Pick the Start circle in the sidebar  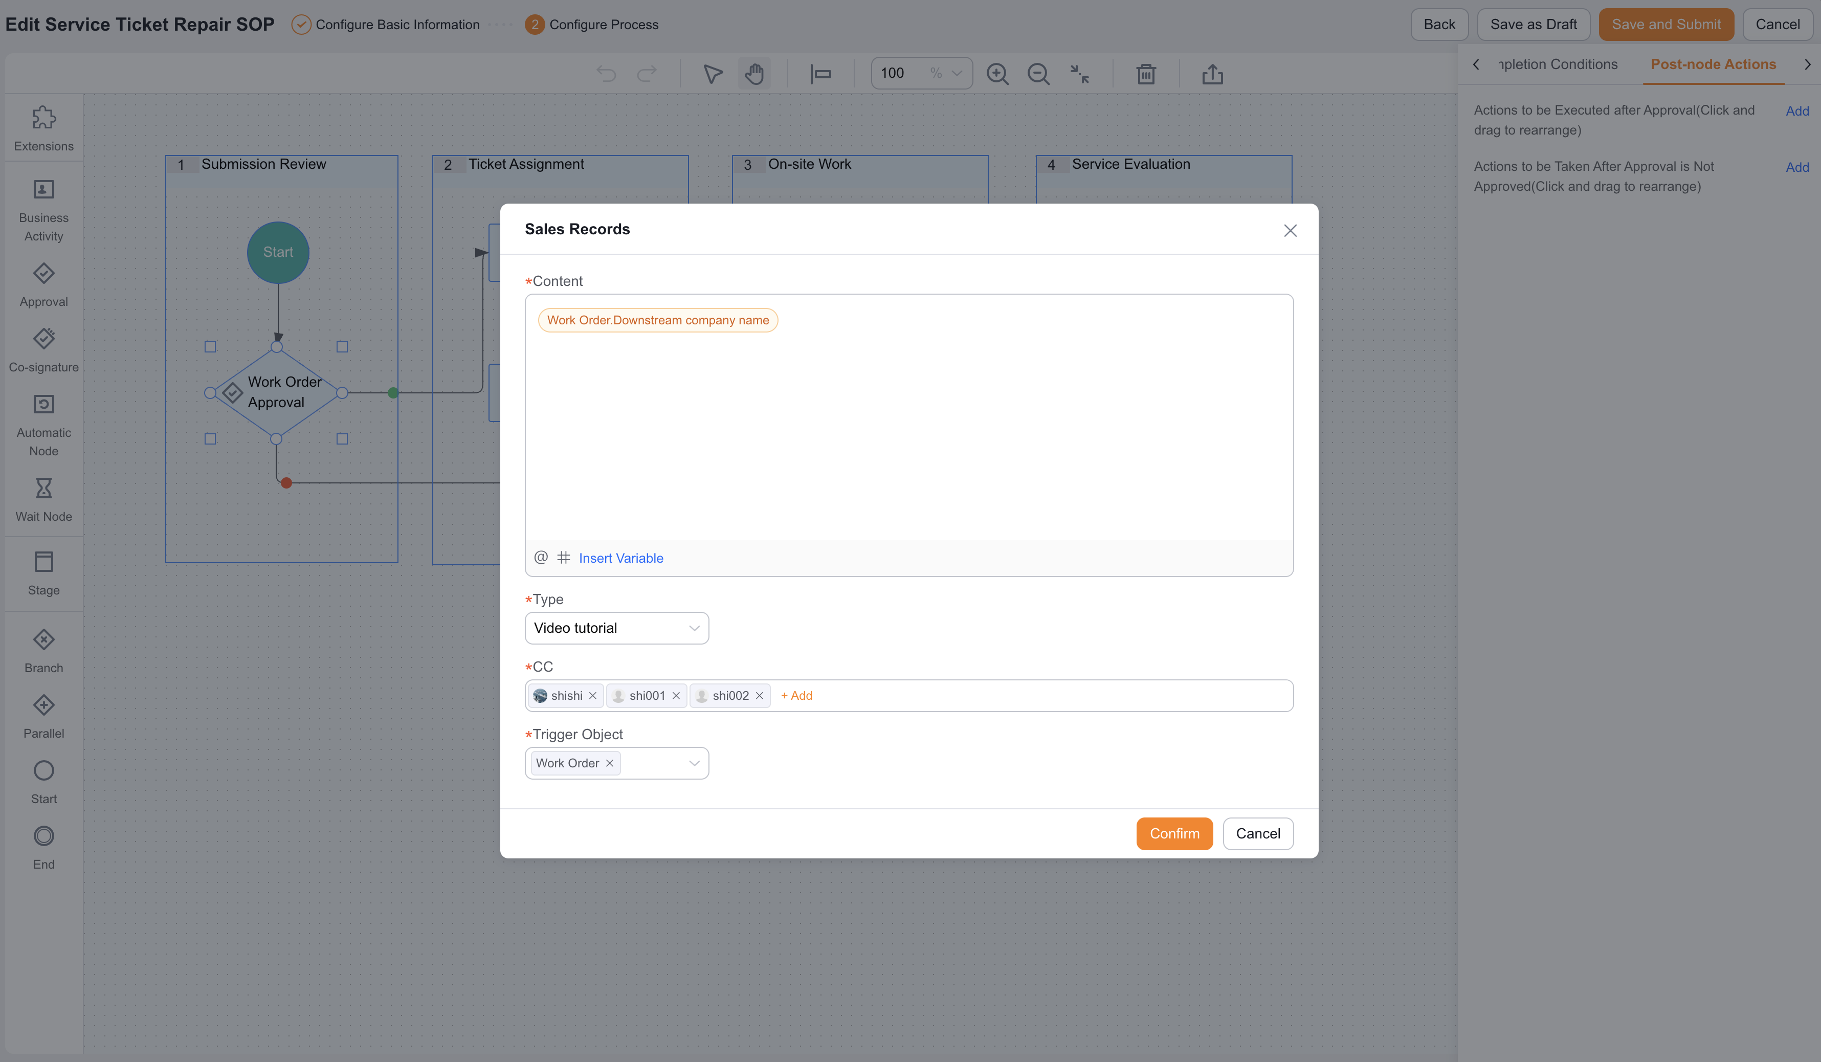point(43,771)
